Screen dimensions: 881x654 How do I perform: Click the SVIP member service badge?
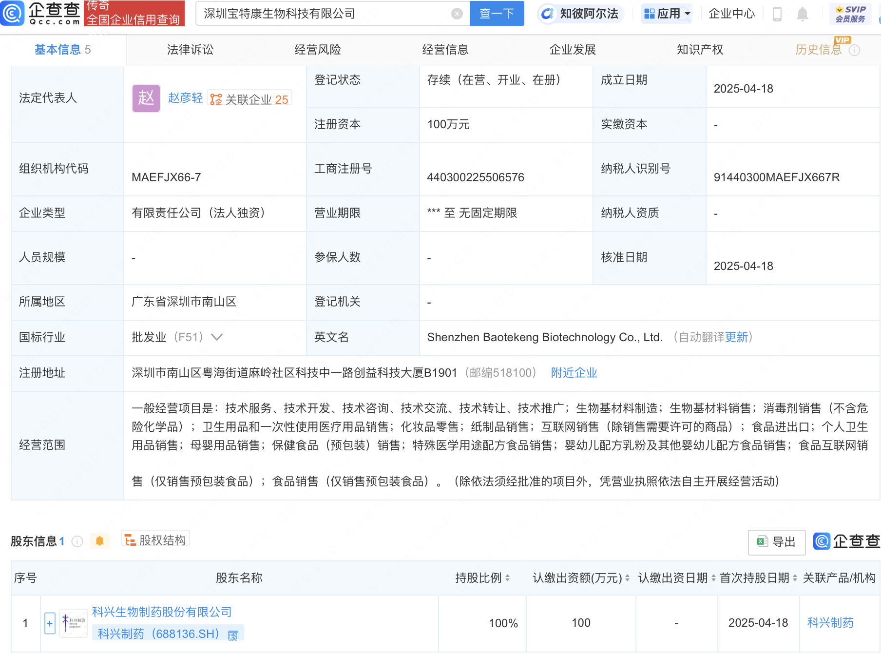tap(850, 14)
